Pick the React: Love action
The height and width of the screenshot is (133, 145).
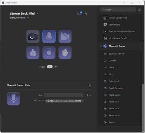tap(120, 109)
